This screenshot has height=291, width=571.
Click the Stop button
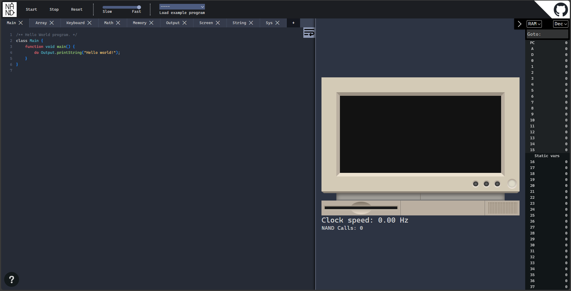pyautogui.click(x=54, y=10)
